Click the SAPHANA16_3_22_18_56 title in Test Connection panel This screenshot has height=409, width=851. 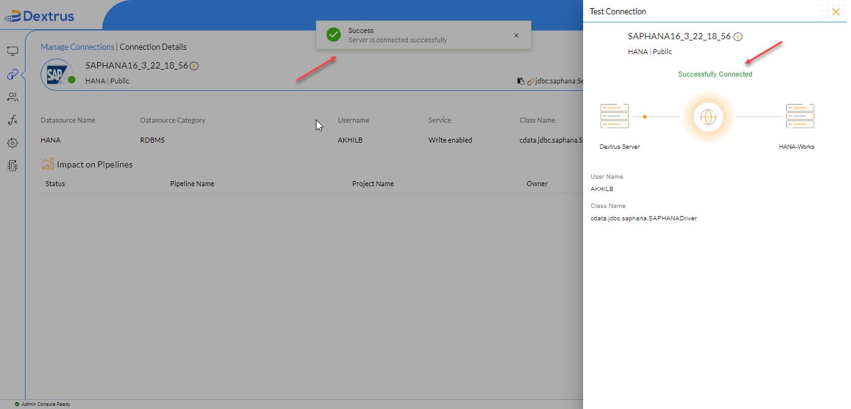[x=679, y=36]
